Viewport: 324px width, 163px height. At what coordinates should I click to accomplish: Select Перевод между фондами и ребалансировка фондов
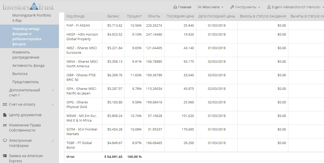point(30,36)
